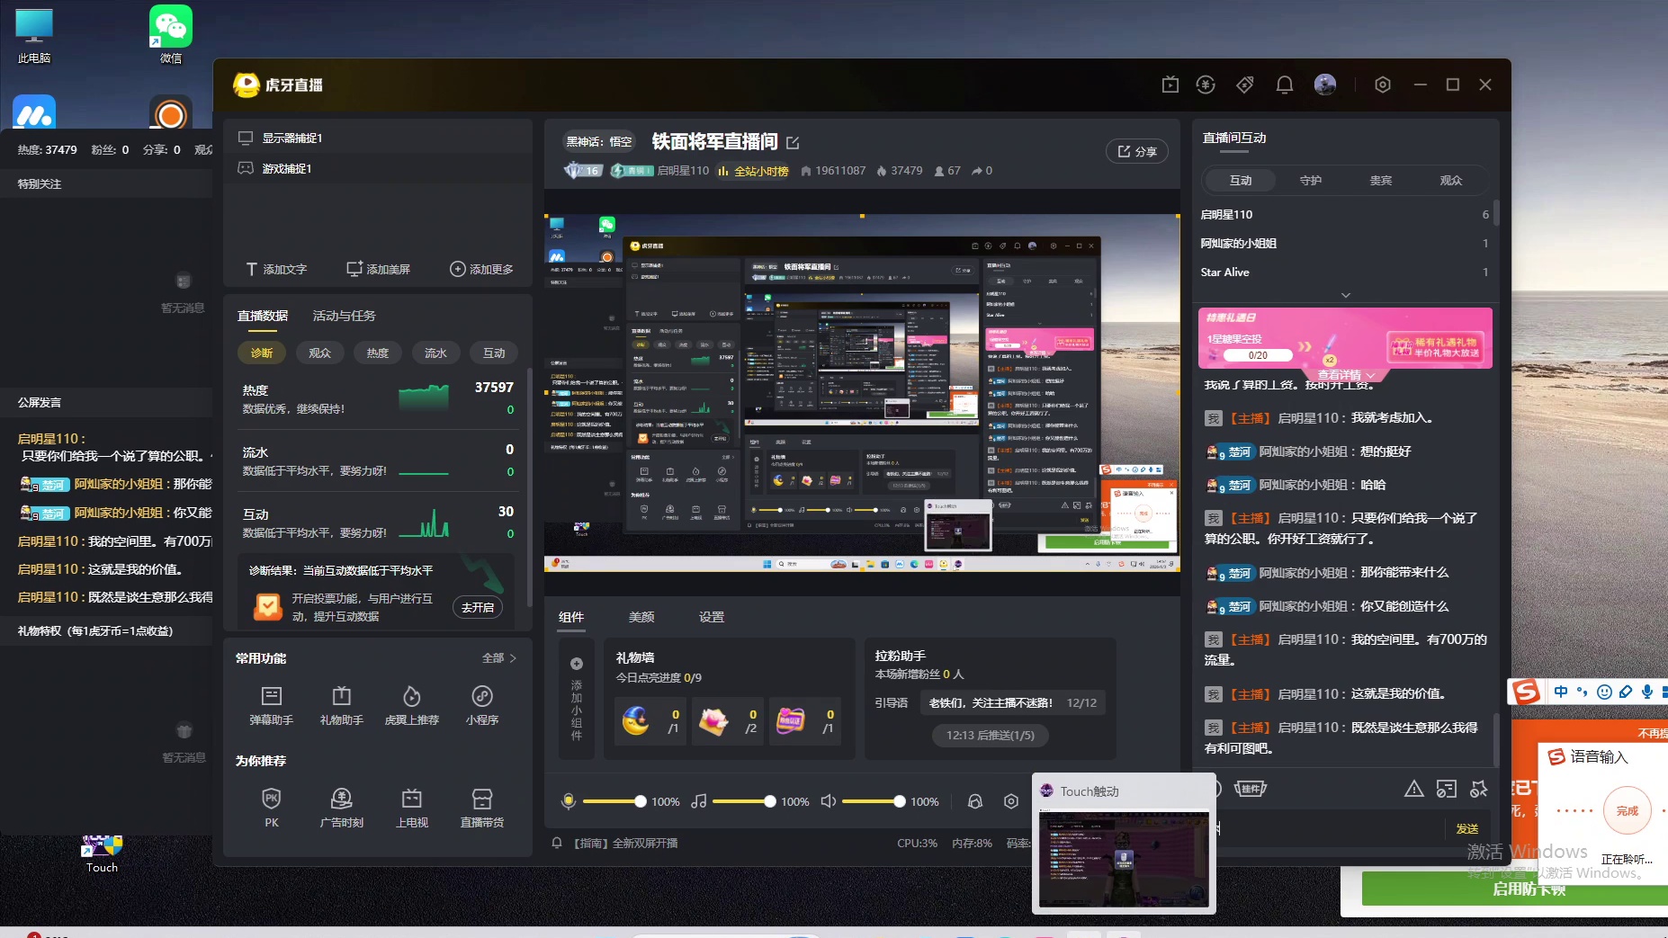Viewport: 1668px width, 938px height.
Task: Open 全站小时榜 ranking link
Action: (754, 171)
